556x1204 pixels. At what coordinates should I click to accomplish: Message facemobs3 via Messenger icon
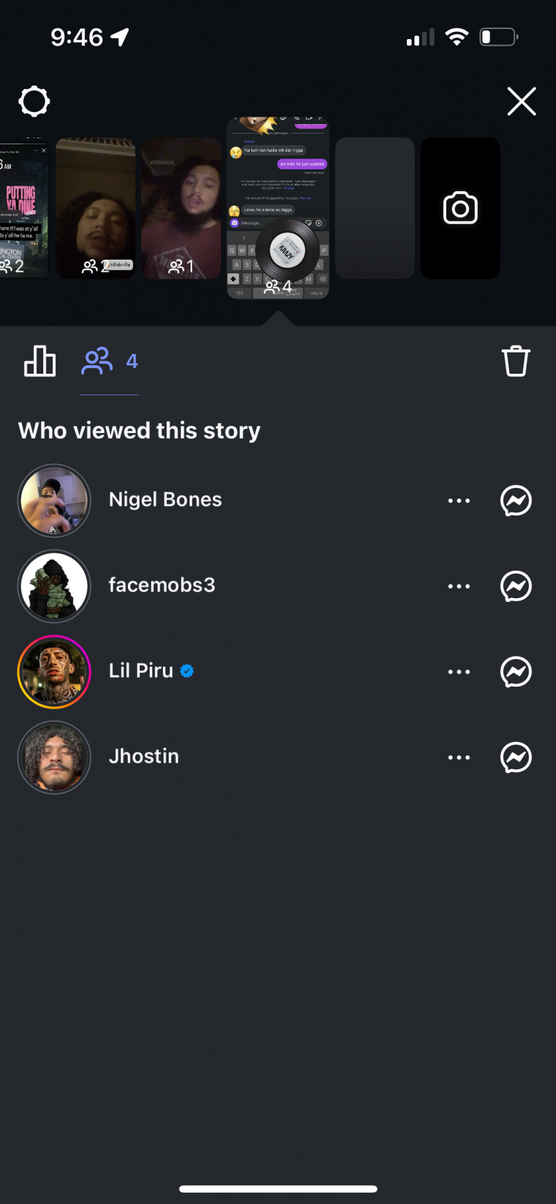coord(516,586)
